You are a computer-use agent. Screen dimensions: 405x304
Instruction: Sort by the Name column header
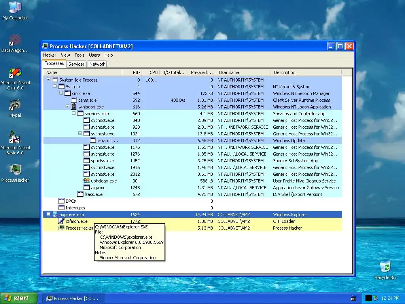coord(82,72)
